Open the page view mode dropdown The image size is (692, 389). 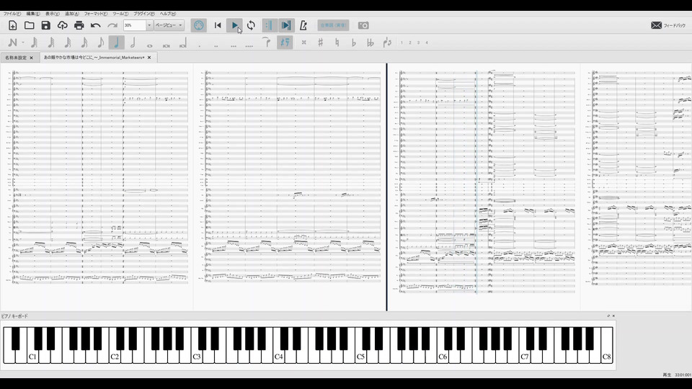(x=169, y=25)
